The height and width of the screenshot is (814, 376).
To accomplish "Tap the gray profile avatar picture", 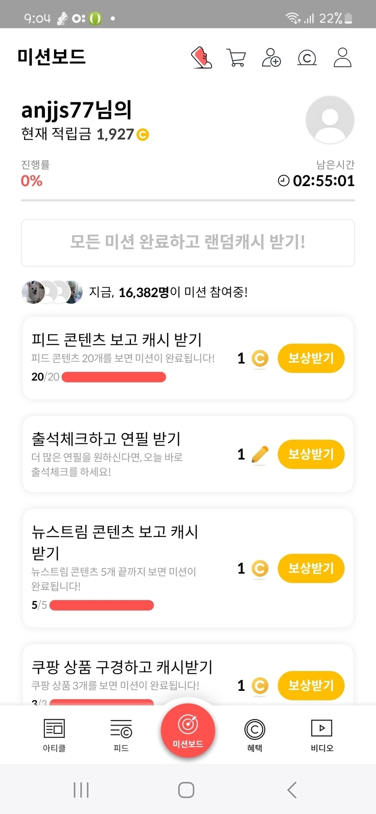I will click(330, 120).
